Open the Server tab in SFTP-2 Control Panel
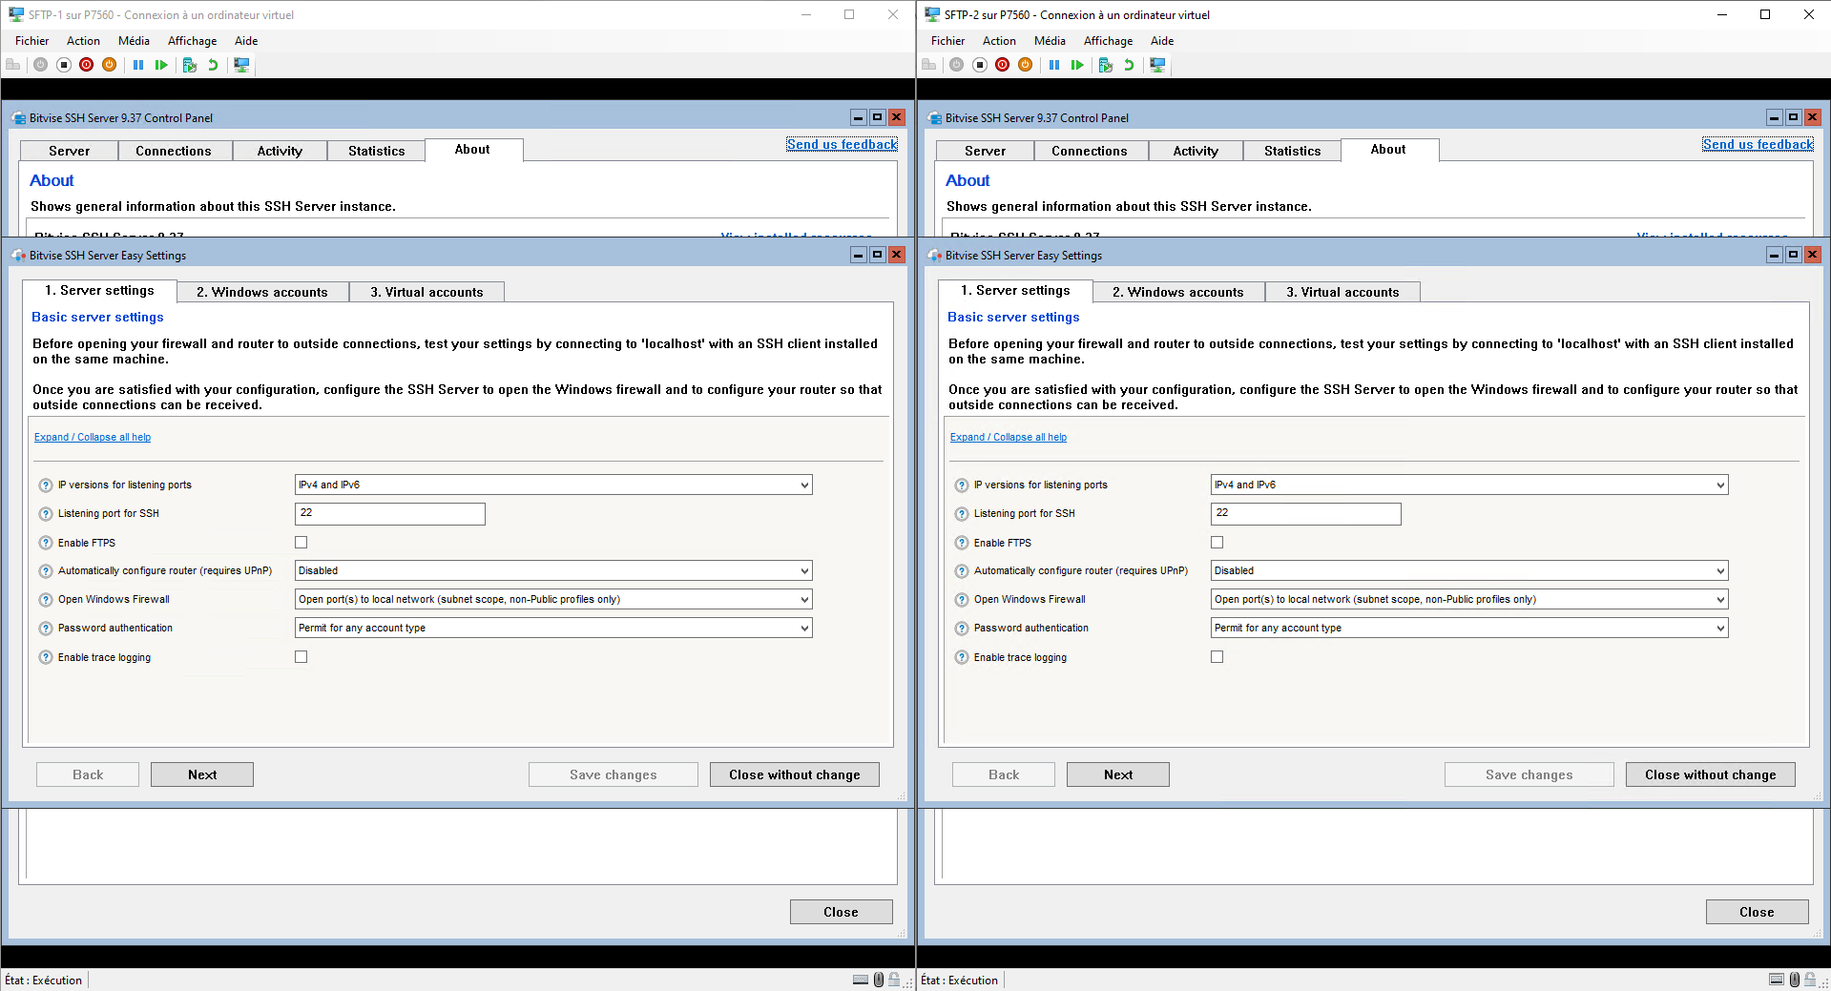Image resolution: width=1831 pixels, height=991 pixels. [x=986, y=151]
